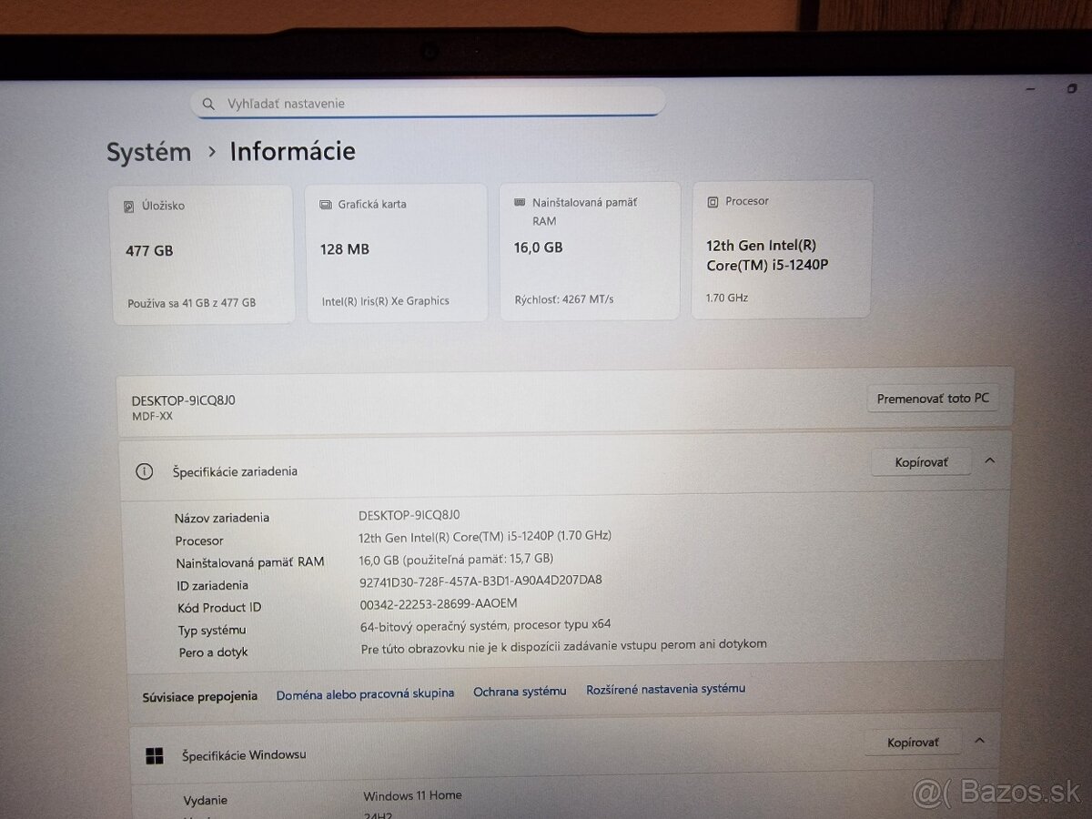
Task: Open the Ochrana systému link
Action: 520,692
